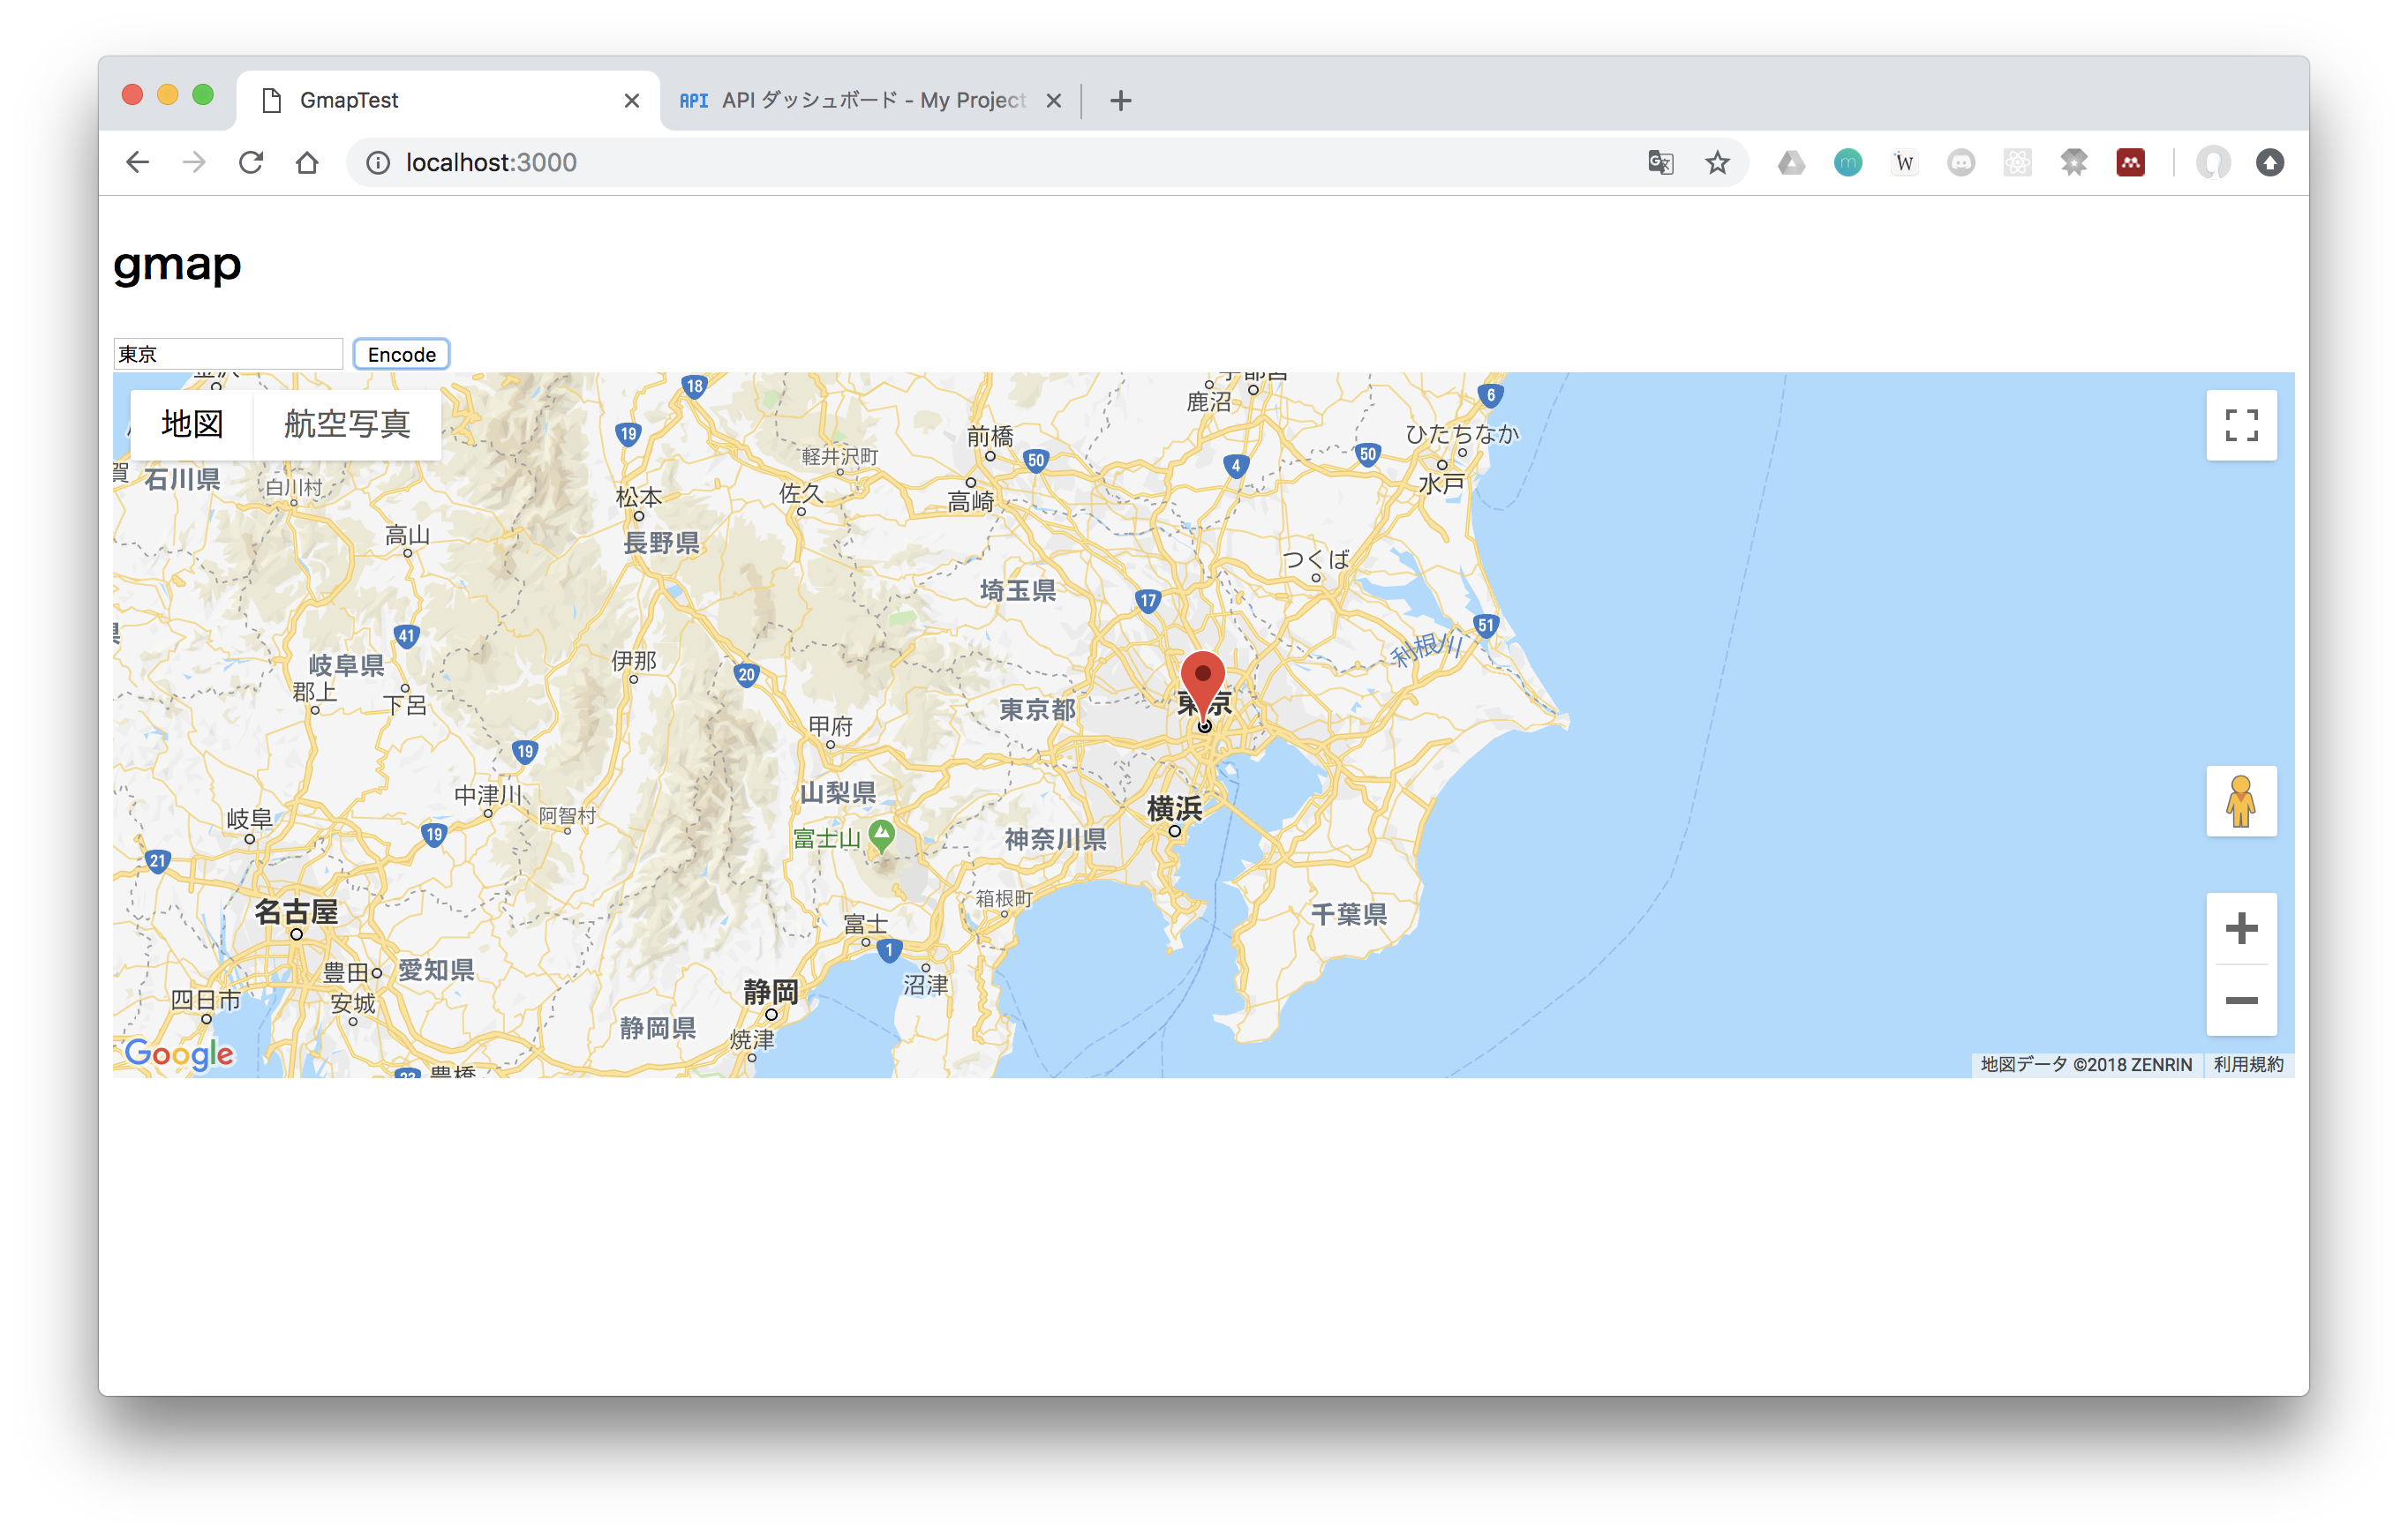This screenshot has width=2408, height=1537.
Task: Click the browser back arrow
Action: pos(137,161)
